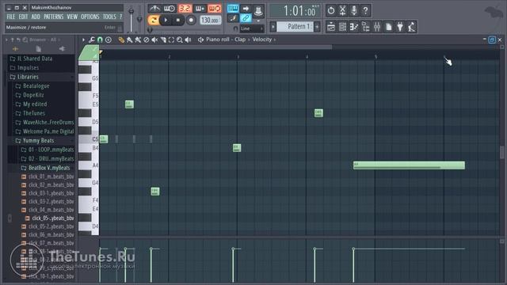Image resolution: width=507 pixels, height=285 pixels.
Task: Select the Select marquee tool
Action: pyautogui.click(x=171, y=40)
